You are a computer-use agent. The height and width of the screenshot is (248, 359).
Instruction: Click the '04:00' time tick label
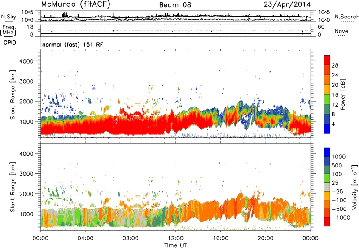[85, 239]
